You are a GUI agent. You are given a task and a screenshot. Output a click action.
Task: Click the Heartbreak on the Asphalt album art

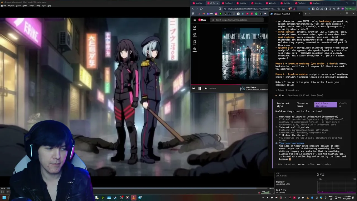pyautogui.click(x=245, y=54)
